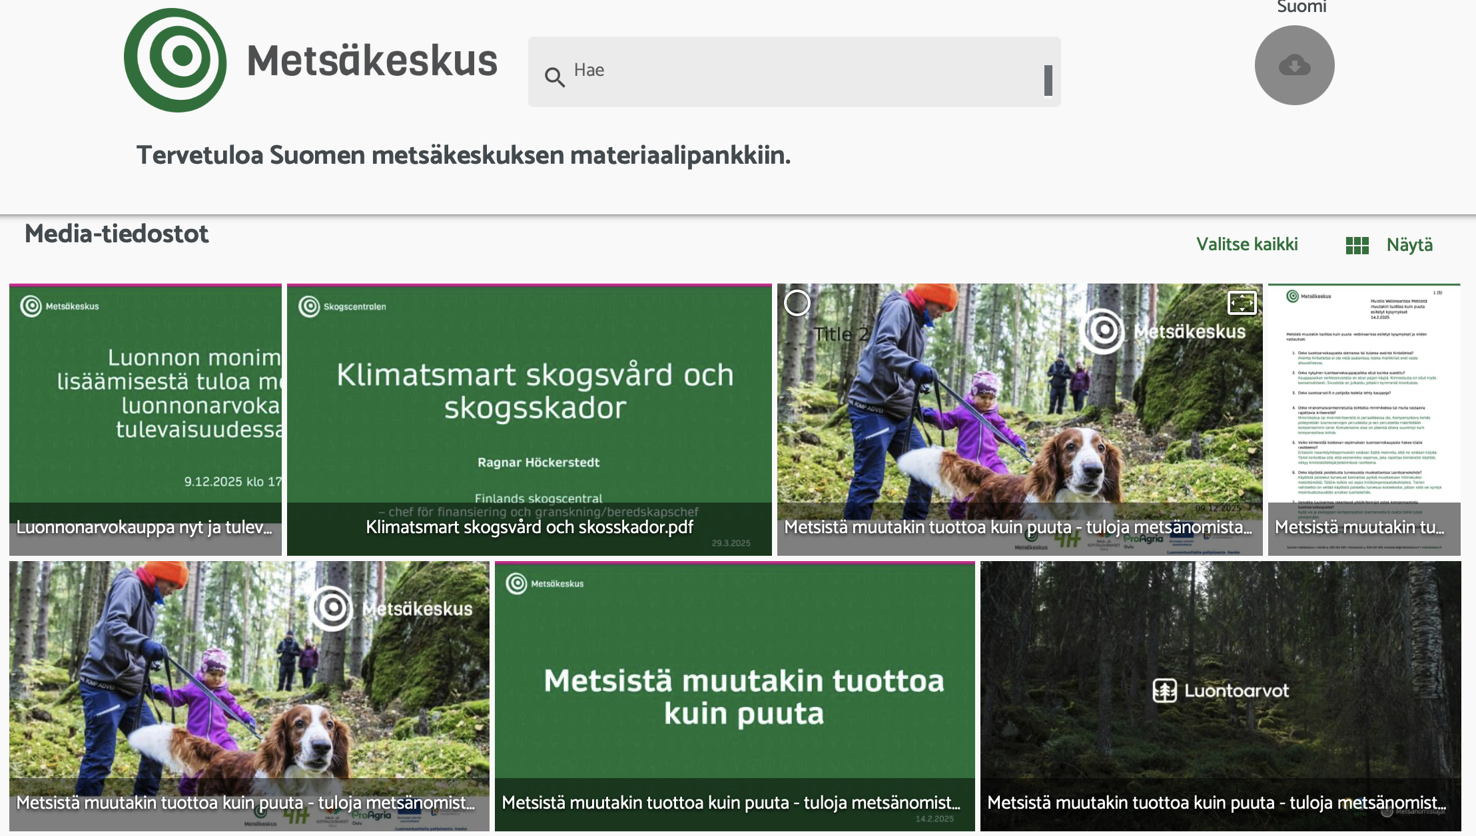
Task: Click the search magnifier icon
Action: pos(554,77)
